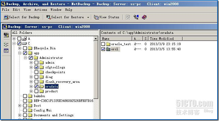Click the A floppy drive icon
Image resolution: width=219 pixels, height=121 pixels.
click(x=24, y=39)
